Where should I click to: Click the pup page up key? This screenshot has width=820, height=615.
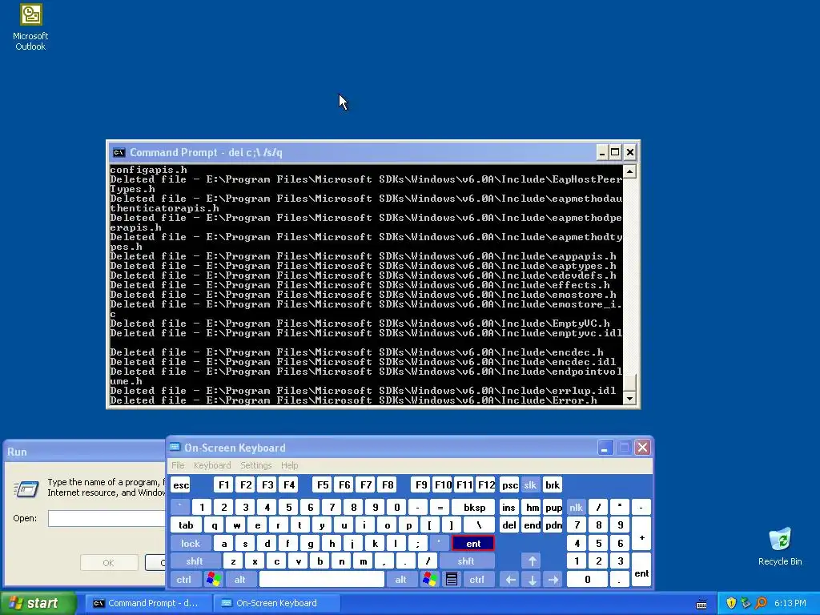[553, 507]
